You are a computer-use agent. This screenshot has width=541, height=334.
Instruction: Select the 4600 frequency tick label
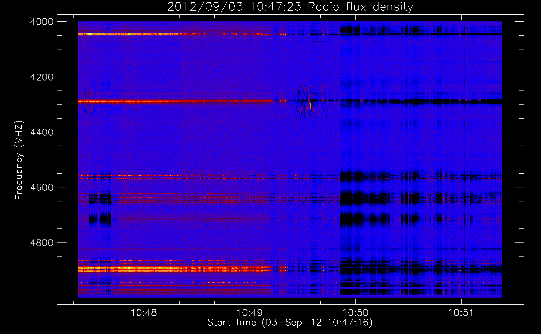(x=42, y=187)
